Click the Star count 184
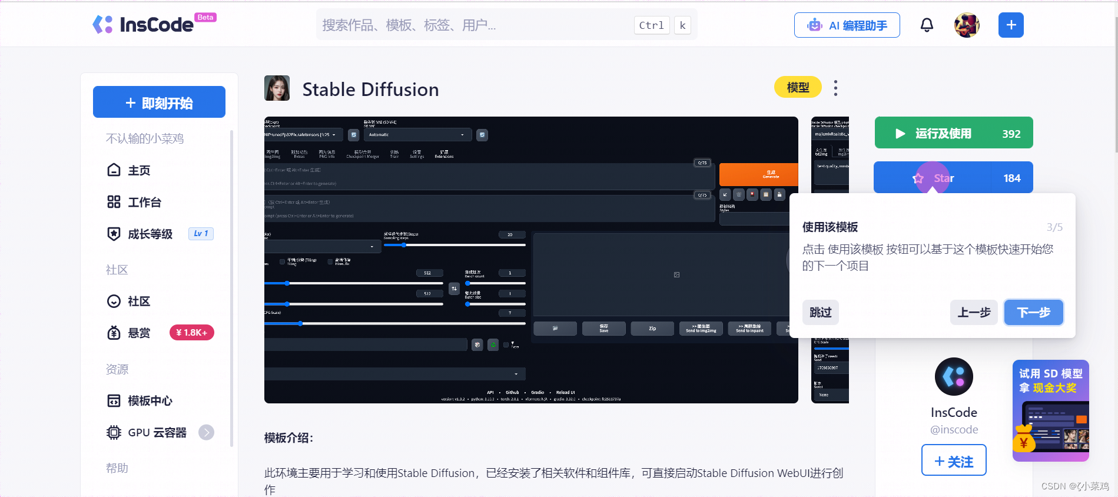 pyautogui.click(x=1012, y=178)
